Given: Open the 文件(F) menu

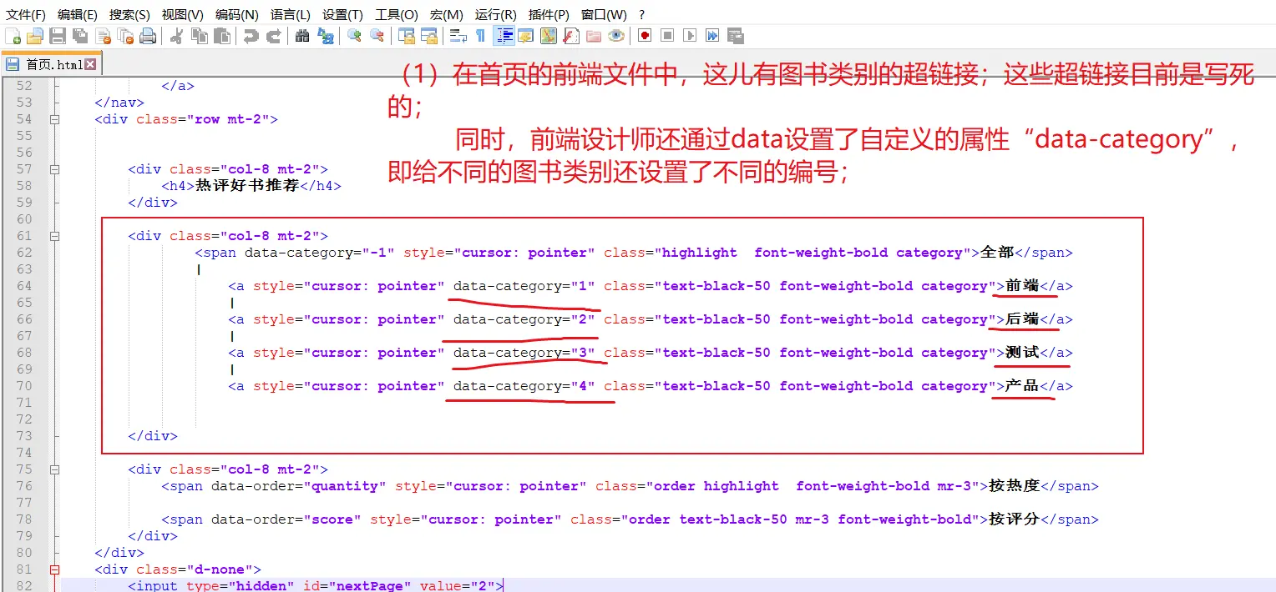Looking at the screenshot, I should tap(27, 14).
